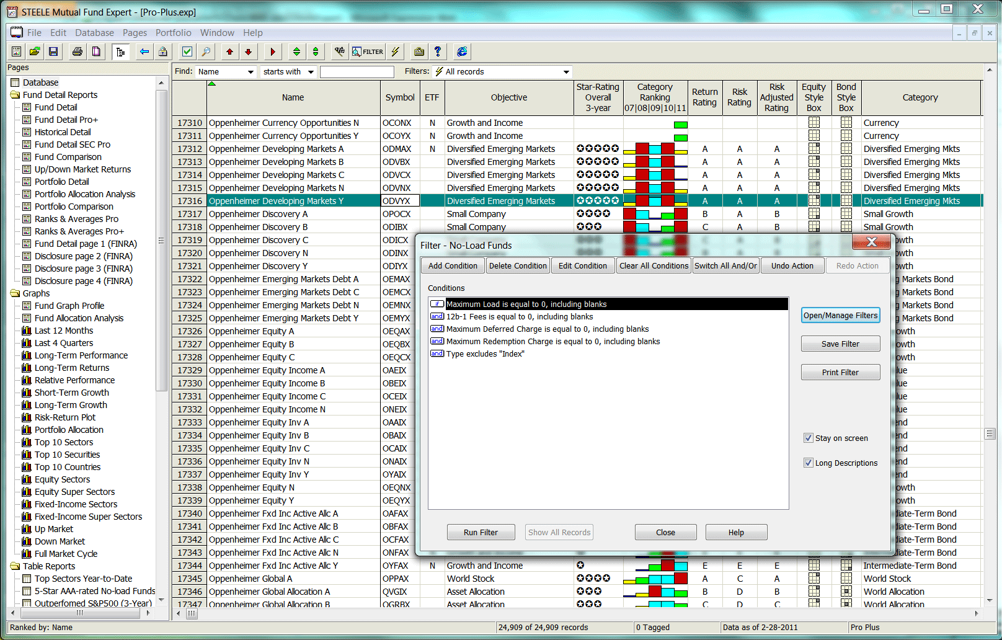Click the table vertical scrollbar down arrow
The height and width of the screenshot is (640, 1002).
point(990,601)
